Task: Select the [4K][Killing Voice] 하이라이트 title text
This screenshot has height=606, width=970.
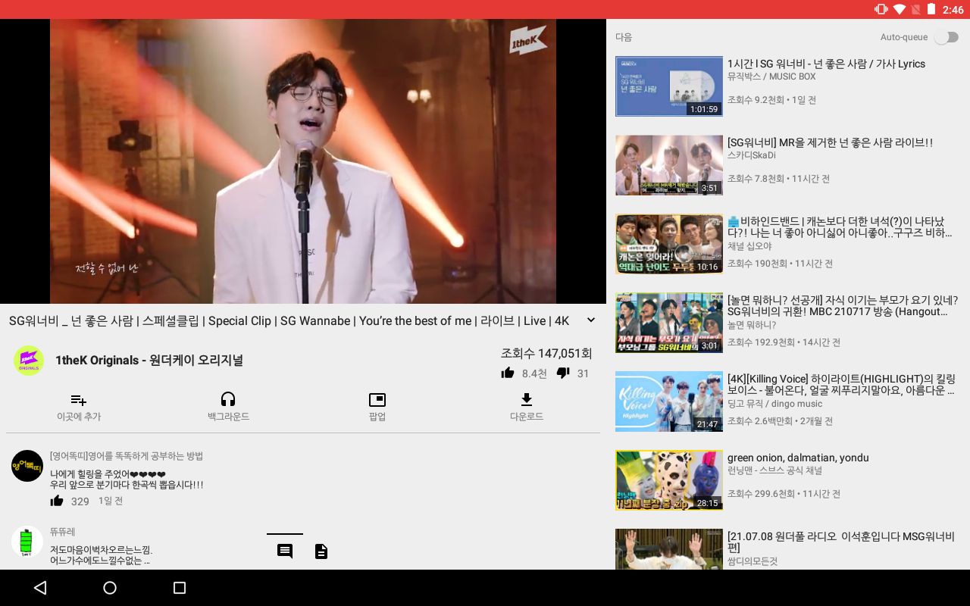Action: [x=841, y=384]
